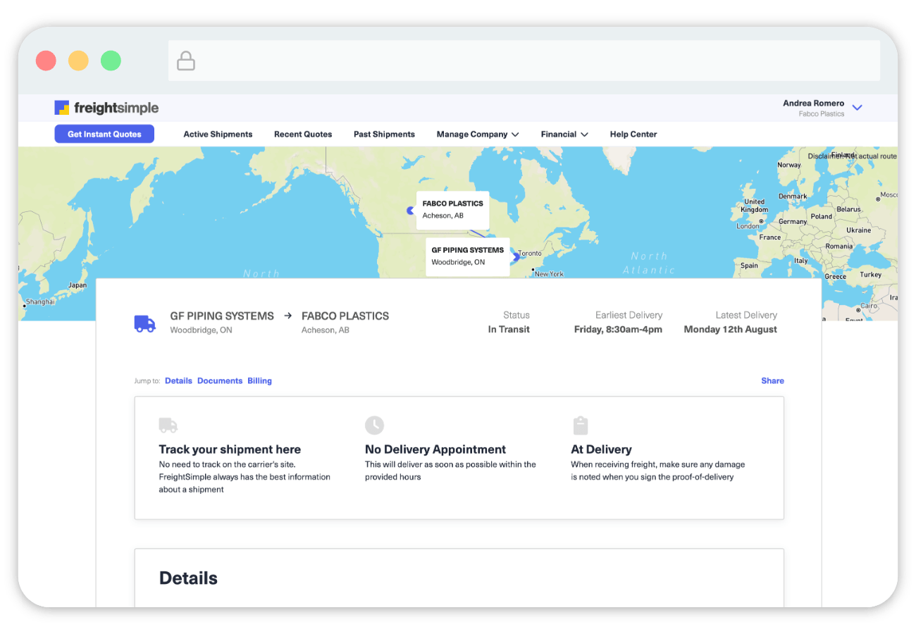Expand the Manage Company dropdown
The height and width of the screenshot is (634, 916).
click(478, 134)
